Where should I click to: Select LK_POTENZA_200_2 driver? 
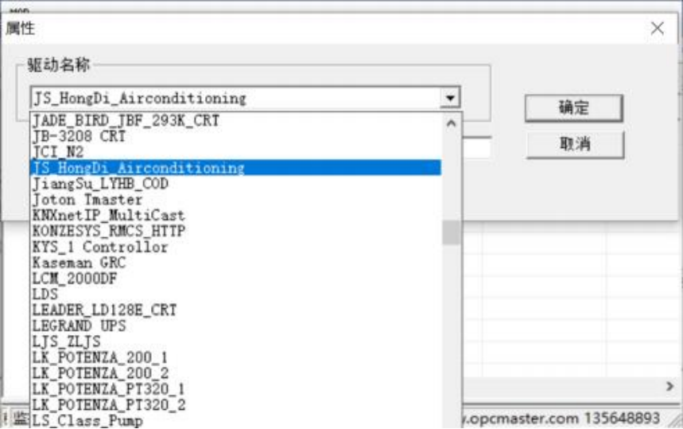tap(235, 373)
